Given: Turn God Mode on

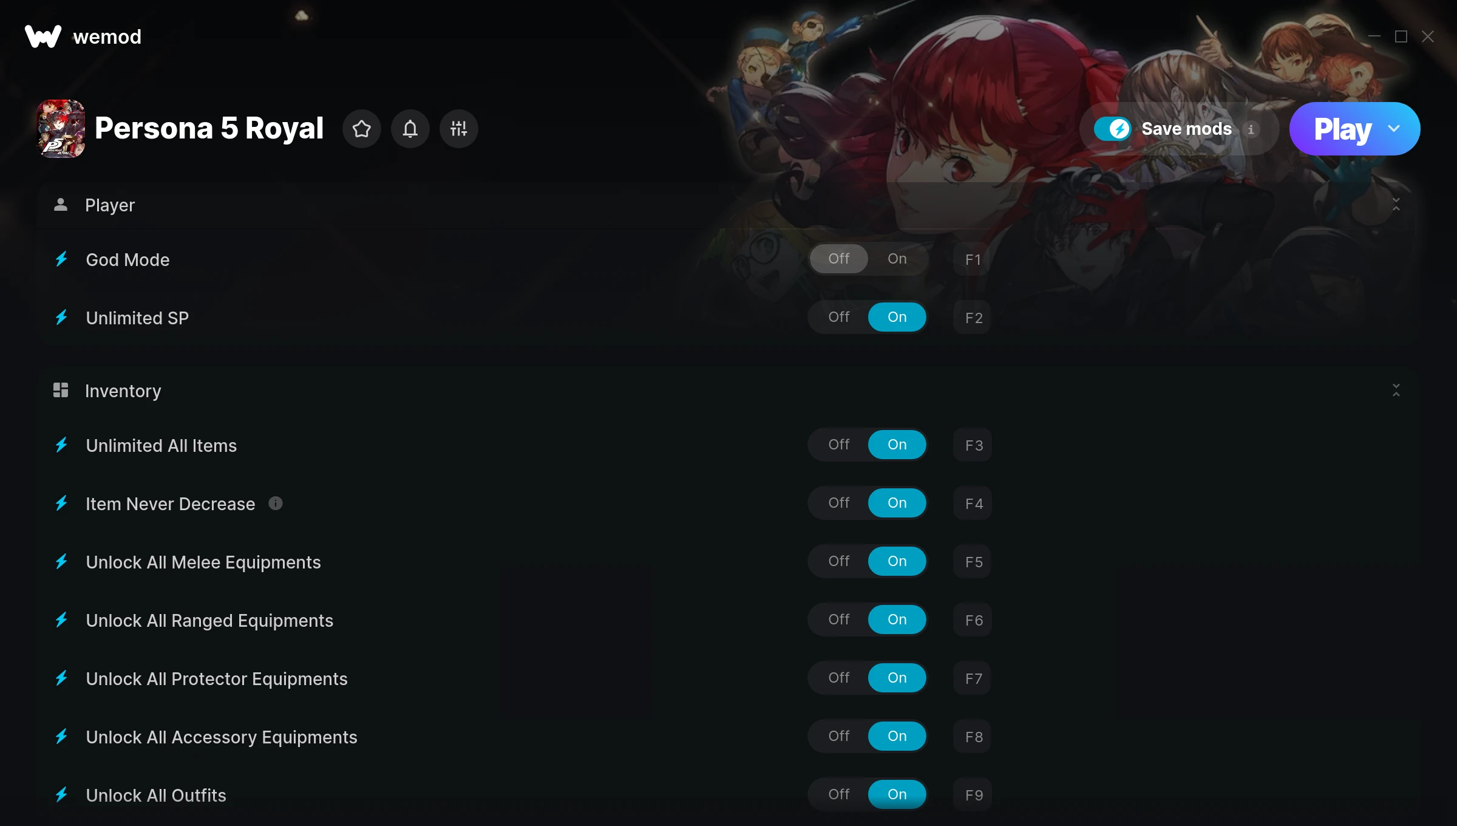Looking at the screenshot, I should (897, 259).
